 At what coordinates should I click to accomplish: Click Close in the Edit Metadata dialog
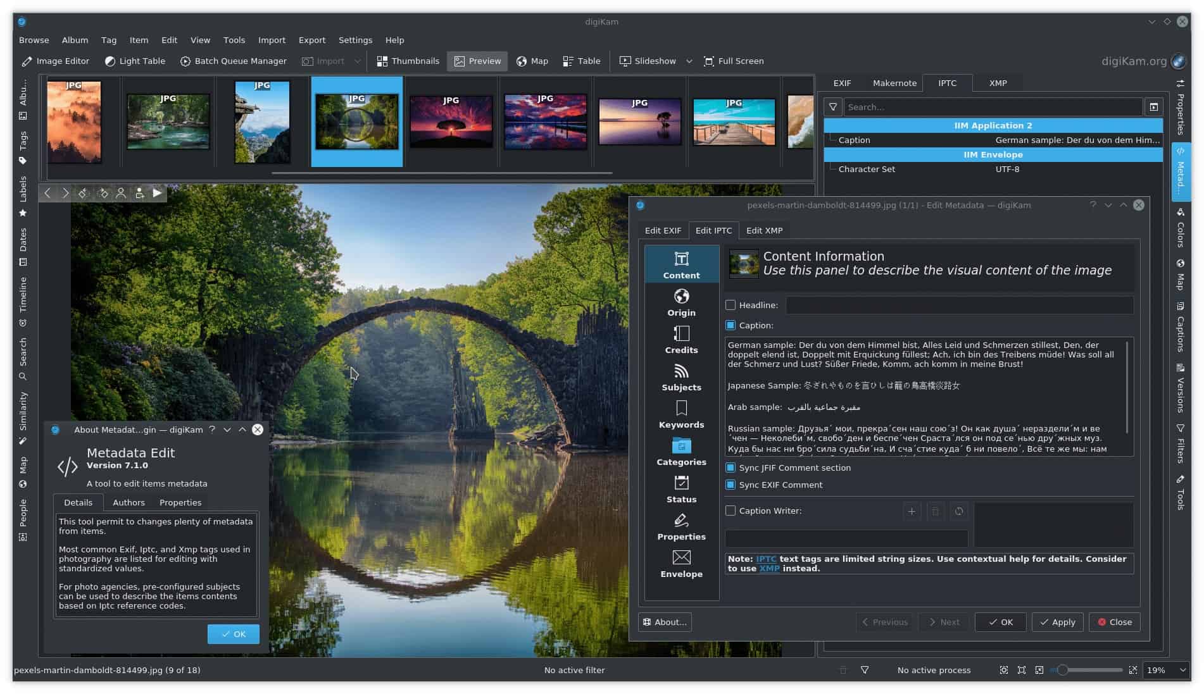click(x=1115, y=622)
